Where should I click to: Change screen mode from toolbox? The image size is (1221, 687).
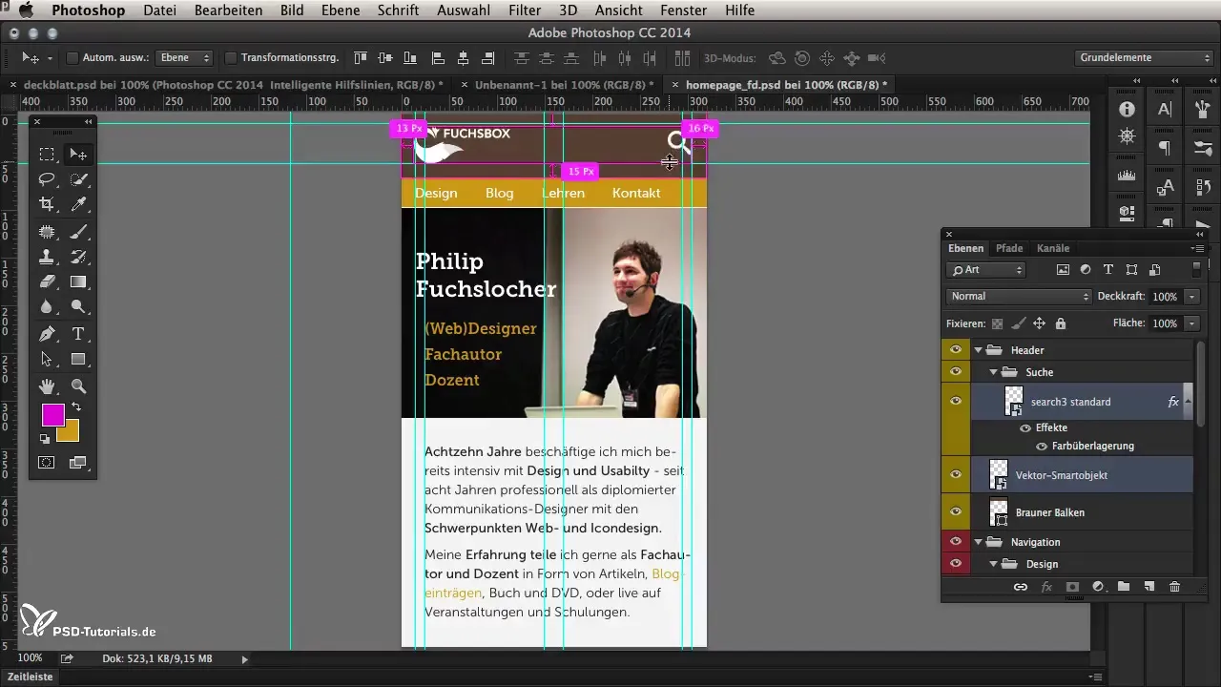click(78, 463)
